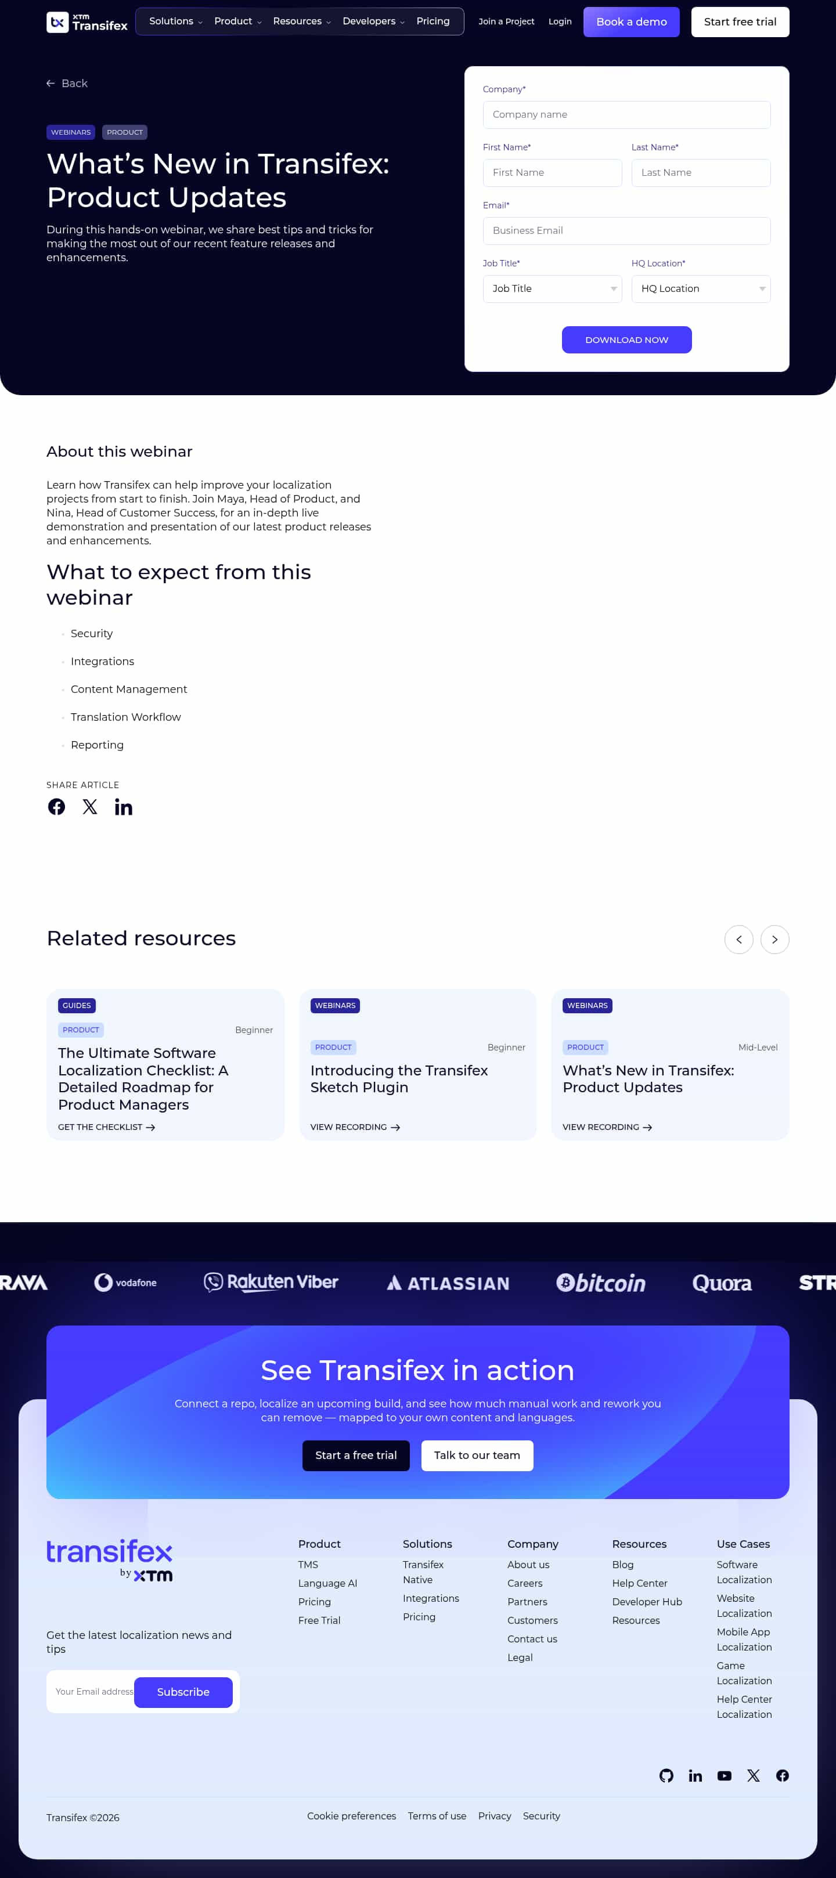Click the Transifex logo in the header
Image resolution: width=836 pixels, height=1878 pixels.
(x=87, y=22)
